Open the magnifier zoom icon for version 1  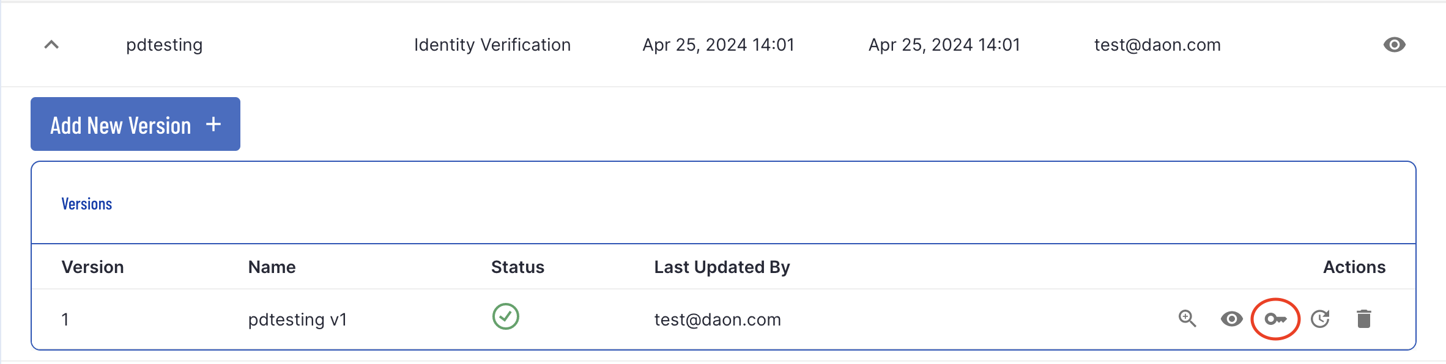click(x=1187, y=319)
